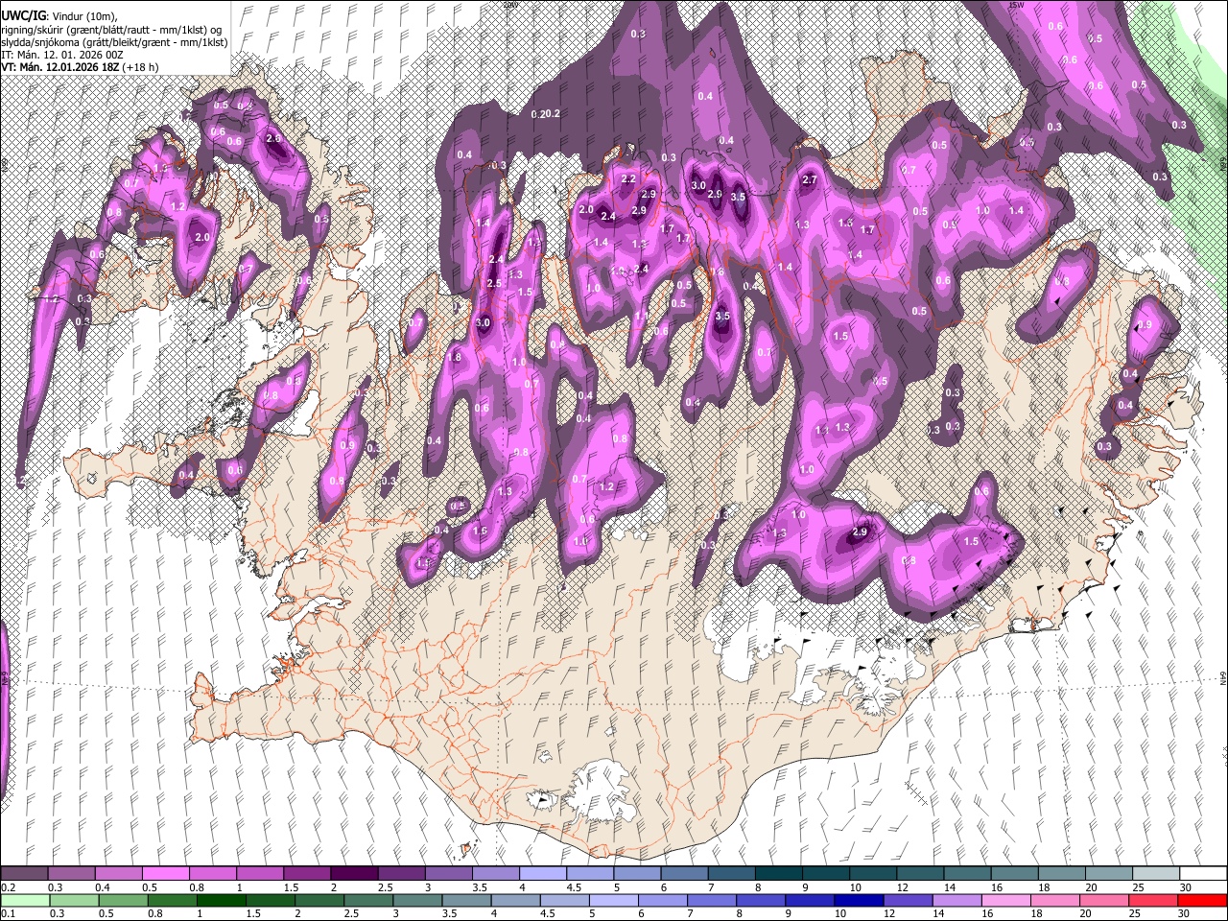
Task: Click the '18' label on the lower scale
Action: point(1037,914)
